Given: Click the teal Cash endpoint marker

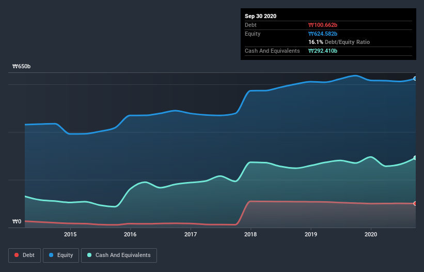Looking at the screenshot, I should click(415, 158).
